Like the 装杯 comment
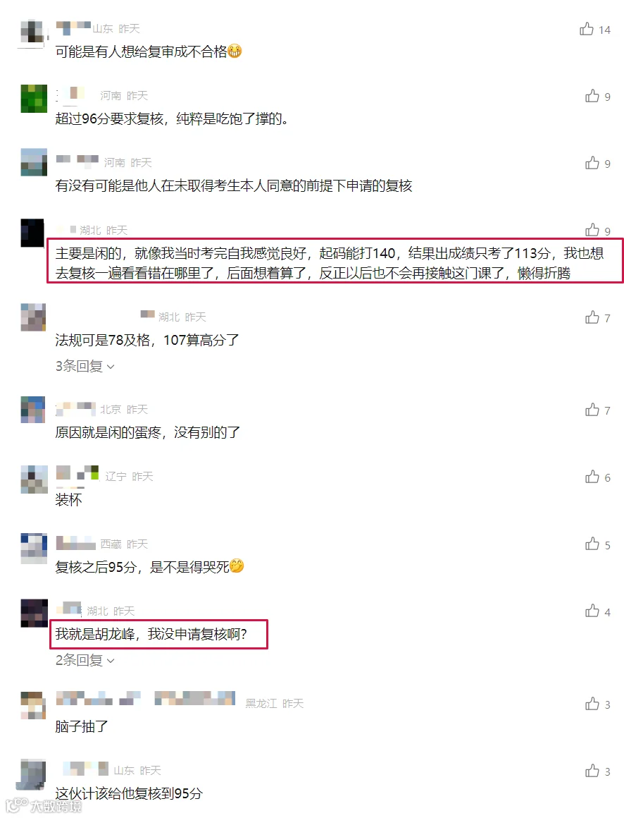Image resolution: width=624 pixels, height=818 pixels. [592, 477]
